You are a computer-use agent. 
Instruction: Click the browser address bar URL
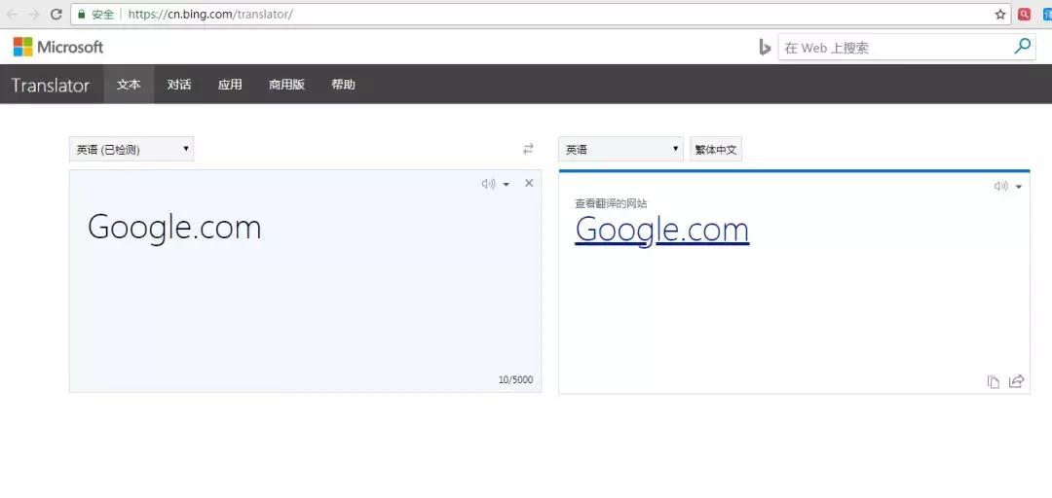pos(210,14)
